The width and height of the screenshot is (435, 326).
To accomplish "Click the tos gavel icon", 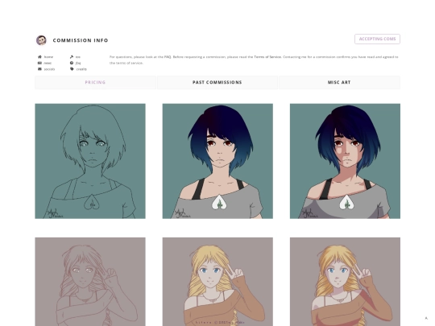I will tap(72, 57).
